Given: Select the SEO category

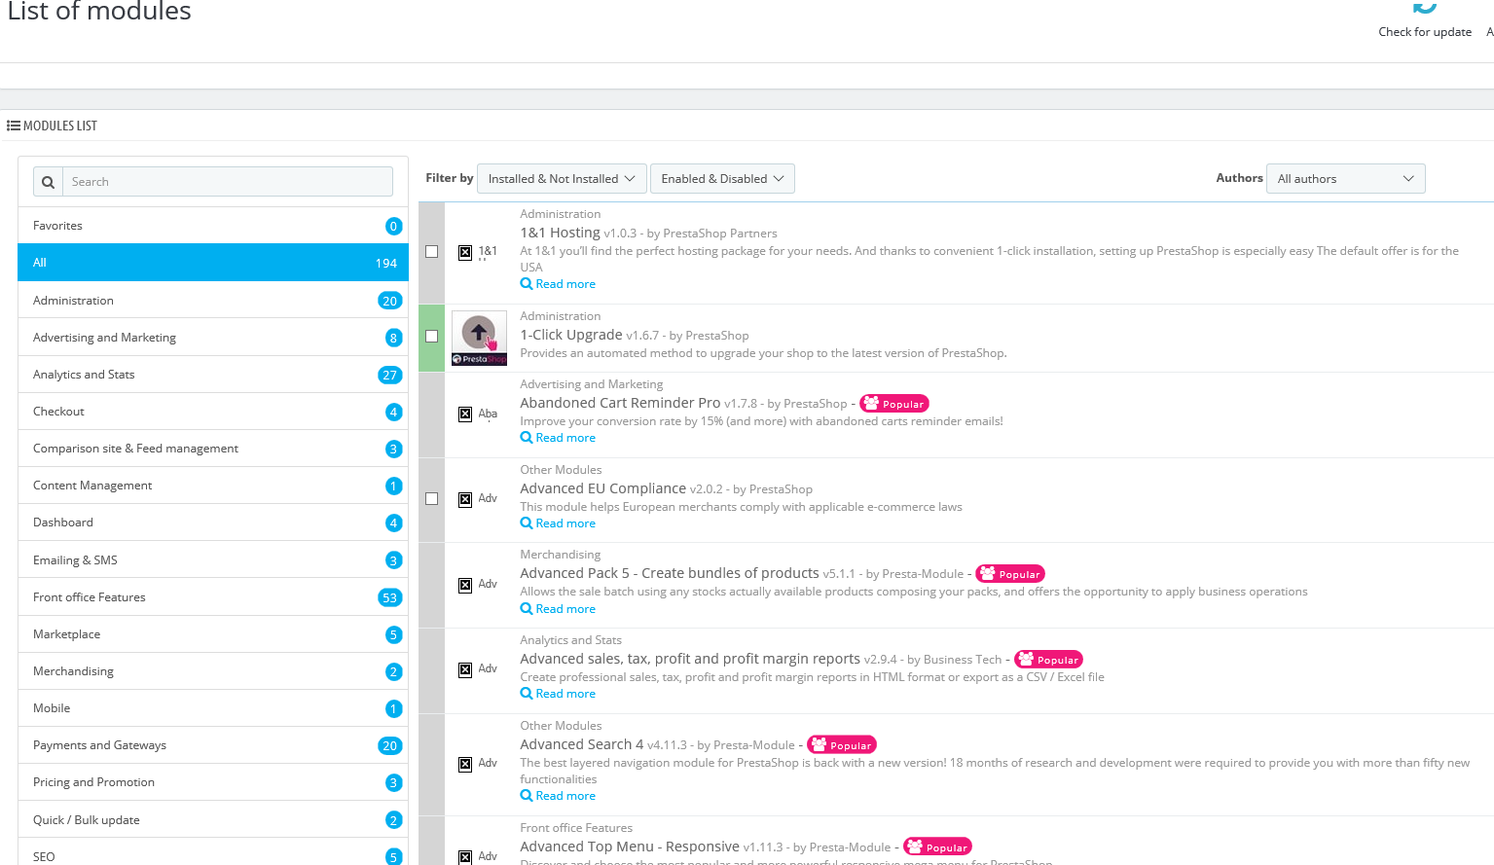Looking at the screenshot, I should [213, 852].
